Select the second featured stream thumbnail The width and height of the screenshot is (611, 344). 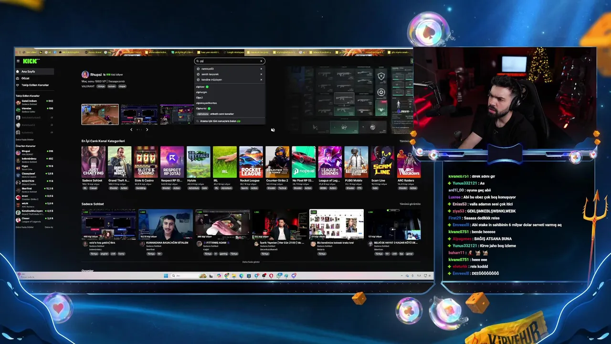tap(139, 115)
